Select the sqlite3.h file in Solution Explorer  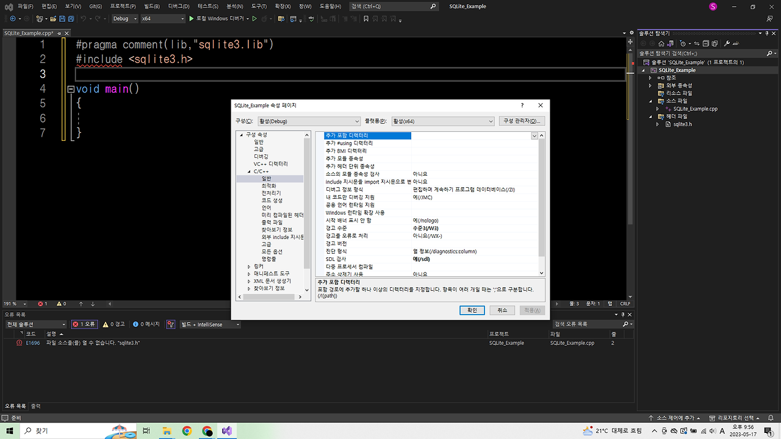tap(682, 124)
